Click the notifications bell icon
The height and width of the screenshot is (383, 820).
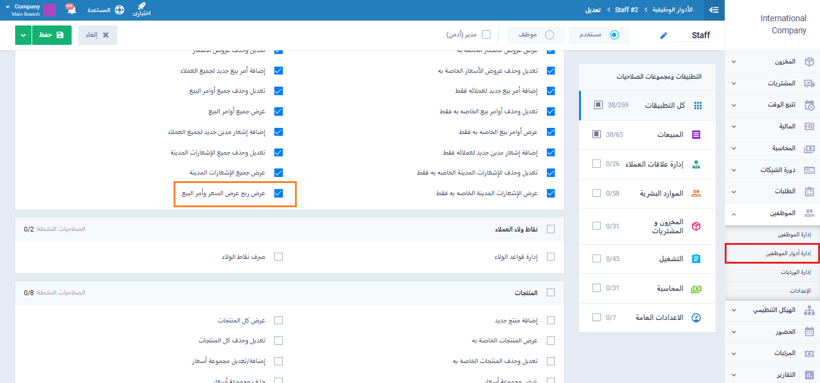(71, 10)
